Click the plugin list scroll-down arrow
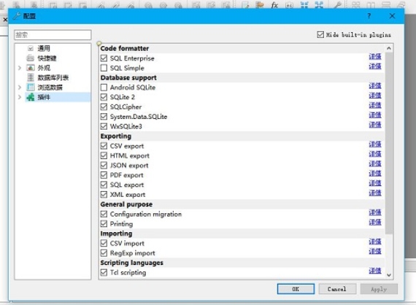Screen dimensions: 416x305 (x=389, y=275)
